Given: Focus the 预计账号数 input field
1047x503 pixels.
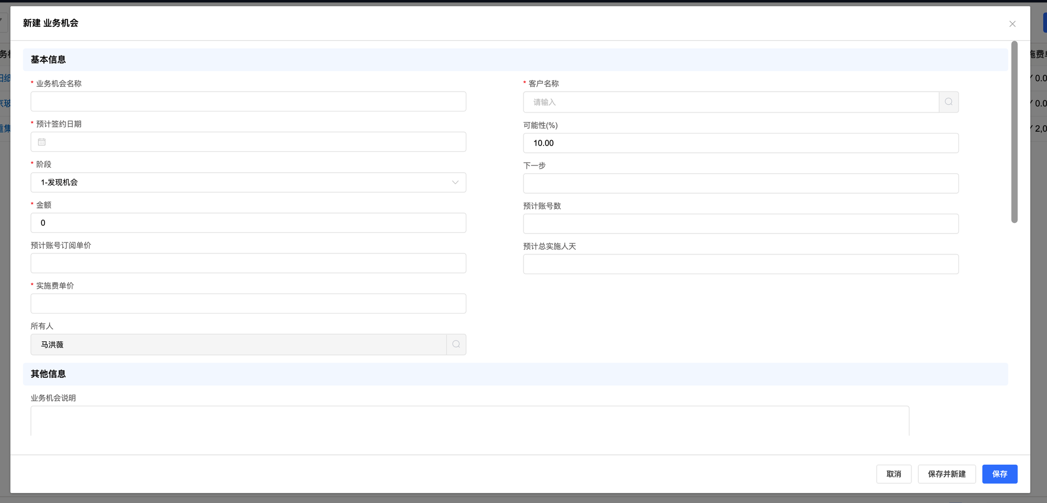Looking at the screenshot, I should tap(740, 223).
